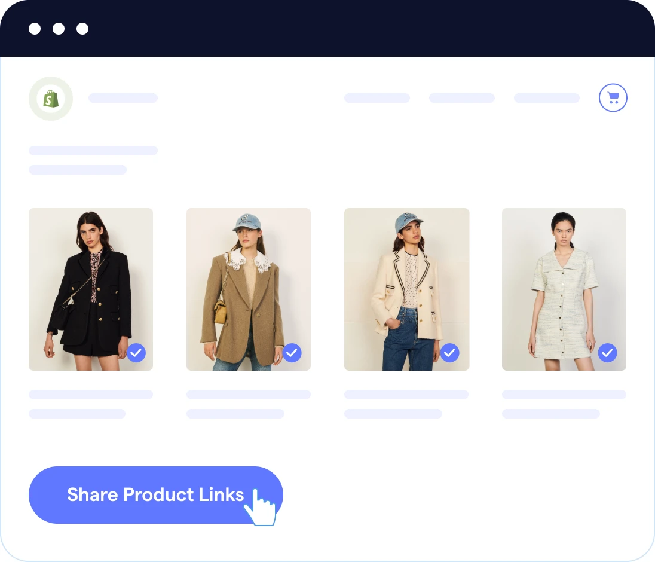Click the third white window dot
The height and width of the screenshot is (562, 655).
click(82, 29)
